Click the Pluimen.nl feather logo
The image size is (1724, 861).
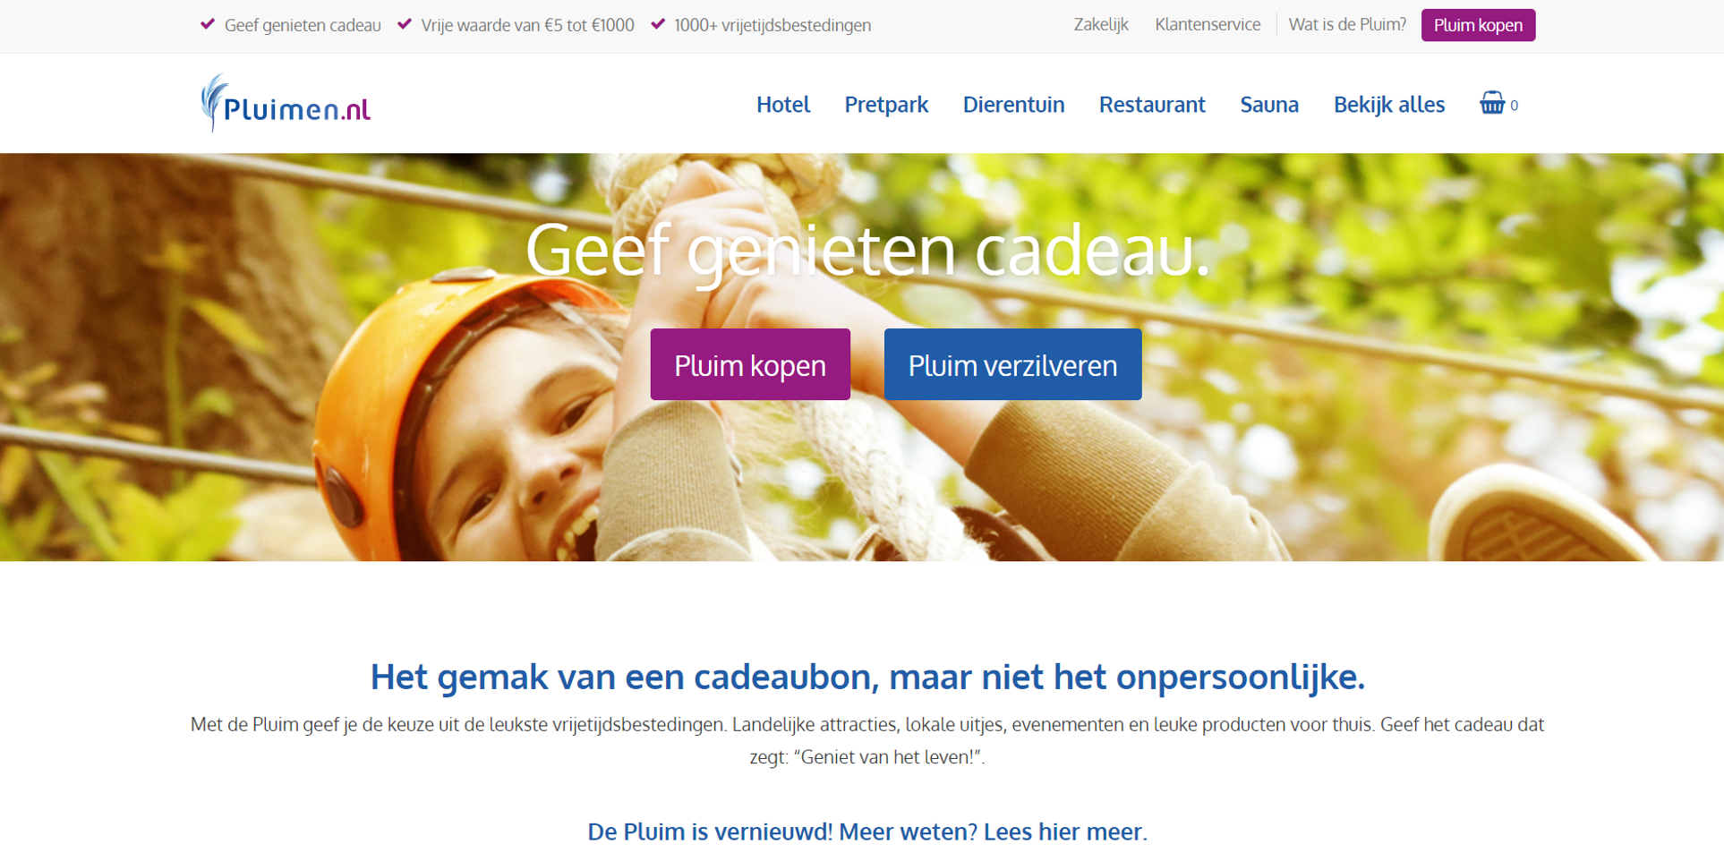[x=286, y=104]
